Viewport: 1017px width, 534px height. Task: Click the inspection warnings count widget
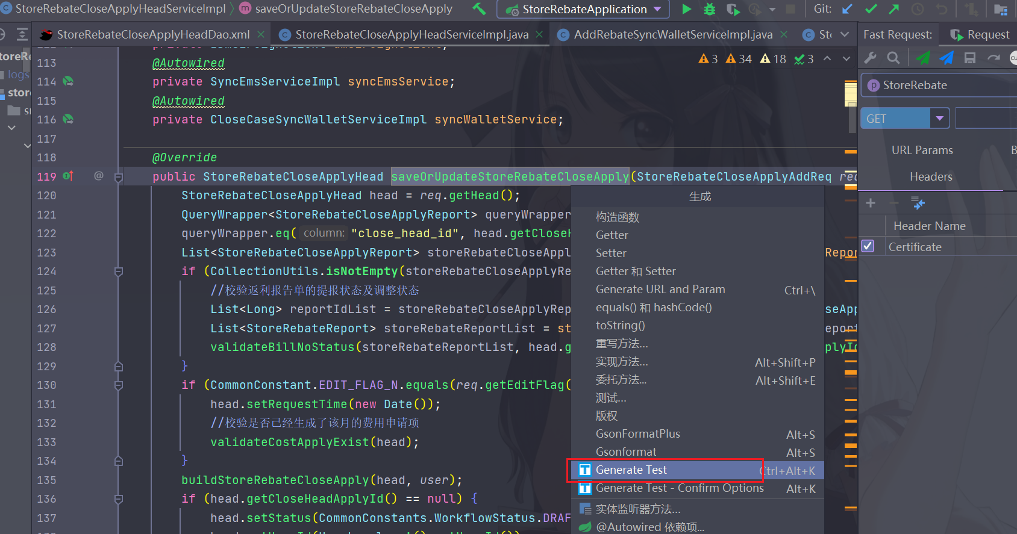pos(756,58)
